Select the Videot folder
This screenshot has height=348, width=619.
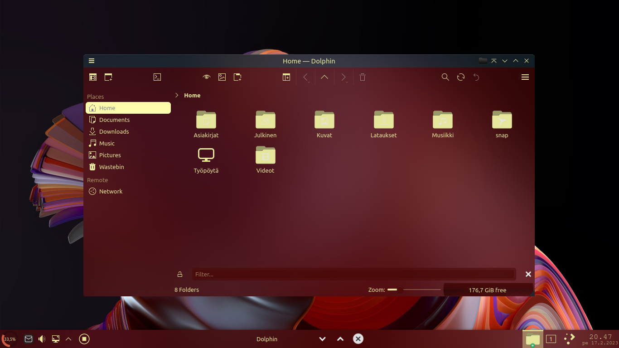(265, 160)
